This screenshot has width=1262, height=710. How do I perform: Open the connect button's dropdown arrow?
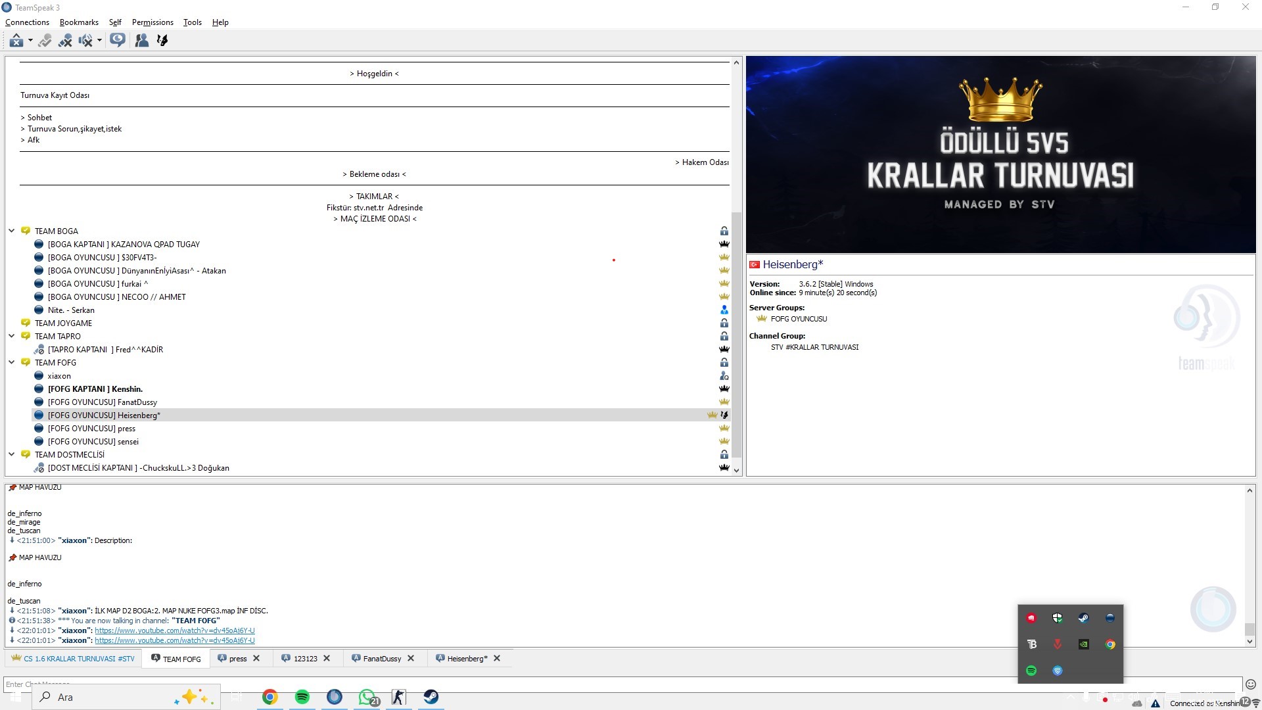(x=30, y=41)
